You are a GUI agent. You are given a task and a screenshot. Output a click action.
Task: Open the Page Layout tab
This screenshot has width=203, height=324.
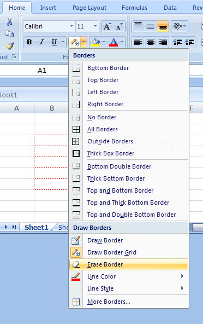[x=89, y=8]
